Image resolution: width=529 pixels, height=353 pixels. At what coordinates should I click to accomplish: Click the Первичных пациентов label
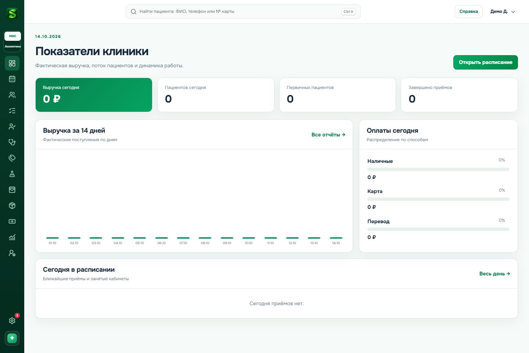[310, 88]
